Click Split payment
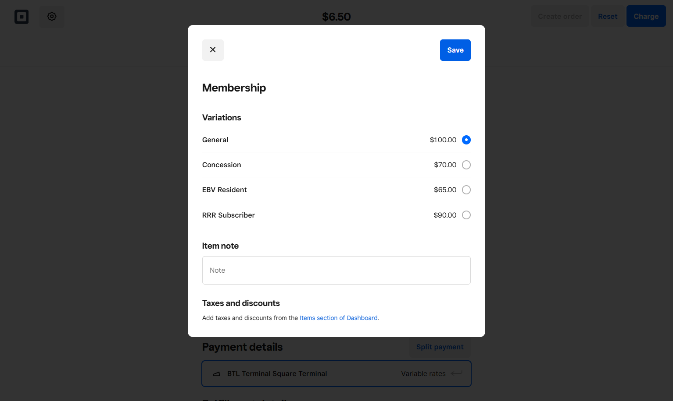 click(440, 347)
